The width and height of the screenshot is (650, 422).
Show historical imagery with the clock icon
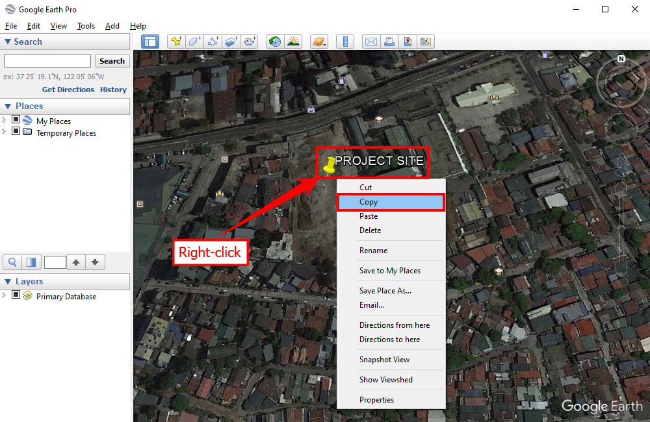coord(275,42)
